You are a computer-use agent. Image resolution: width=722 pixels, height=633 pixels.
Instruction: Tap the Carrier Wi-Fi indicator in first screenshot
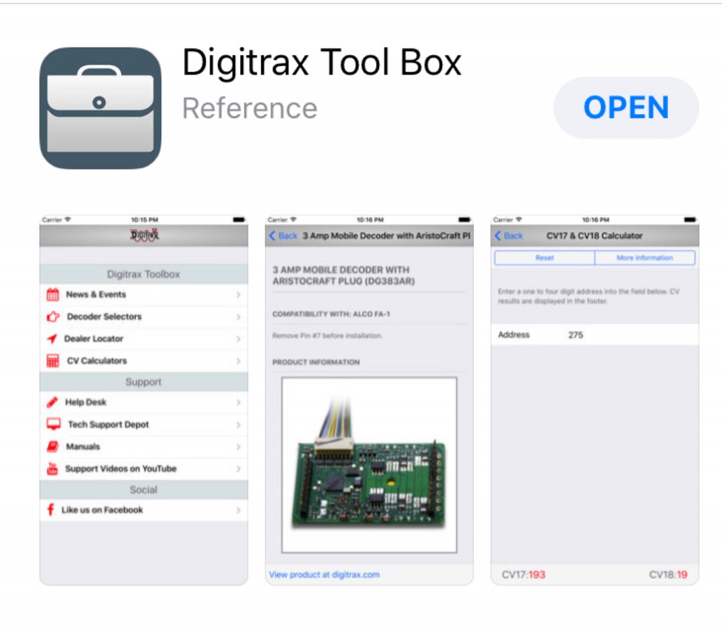click(x=57, y=220)
